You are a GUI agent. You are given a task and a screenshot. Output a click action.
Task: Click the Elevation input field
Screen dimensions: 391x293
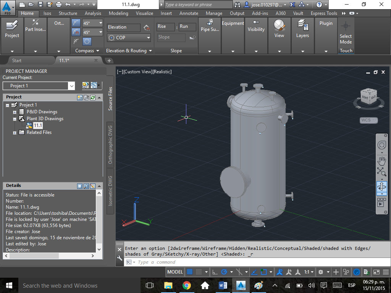(124, 27)
